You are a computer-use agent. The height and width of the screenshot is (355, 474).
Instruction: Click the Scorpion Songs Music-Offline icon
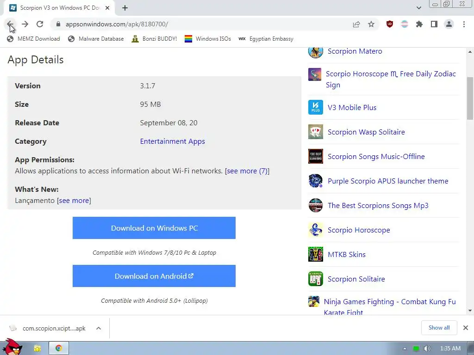point(316,156)
